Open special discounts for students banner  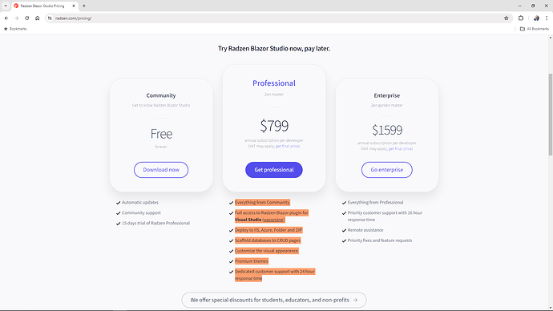click(274, 300)
